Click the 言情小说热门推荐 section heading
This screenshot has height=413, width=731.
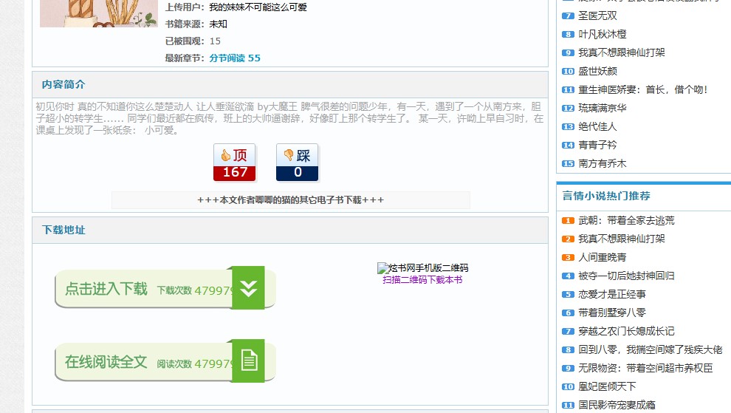606,196
